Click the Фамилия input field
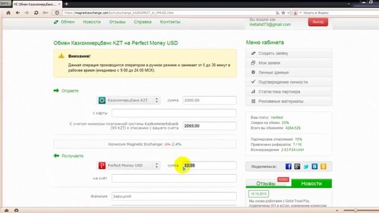This screenshot has width=379, height=213. (174, 196)
